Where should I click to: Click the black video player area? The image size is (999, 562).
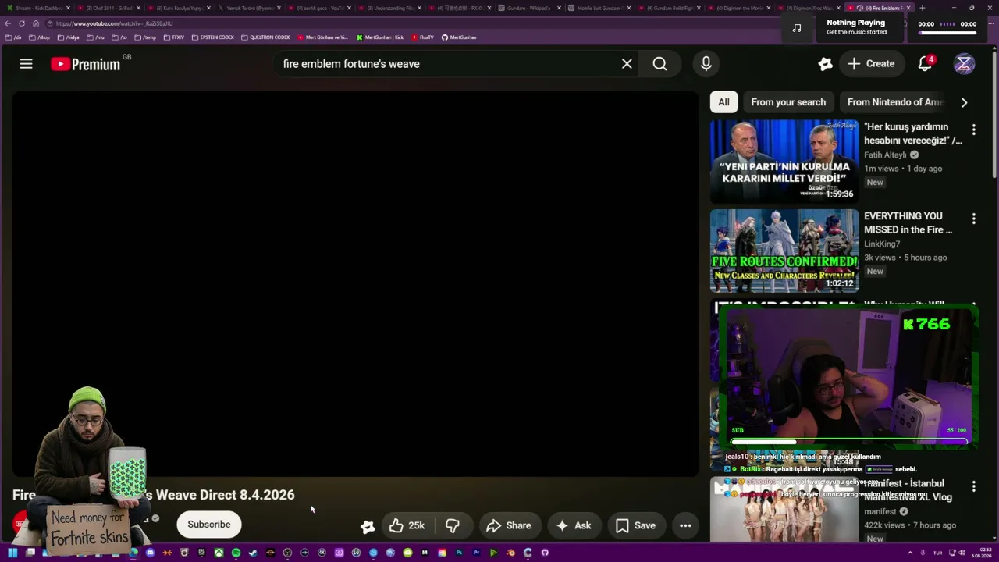355,283
